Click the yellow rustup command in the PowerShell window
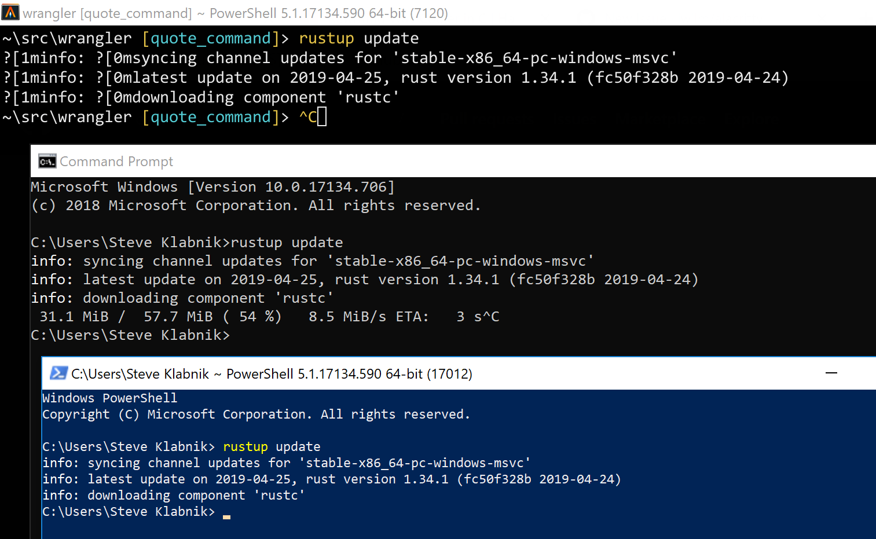 coord(245,446)
